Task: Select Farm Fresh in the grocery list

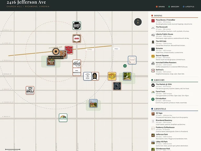Action: tap(175, 94)
